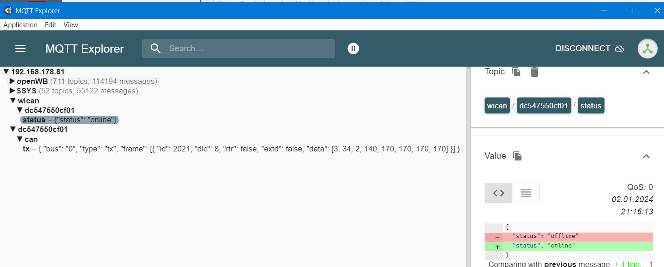Open the Edit menu

(x=50, y=25)
